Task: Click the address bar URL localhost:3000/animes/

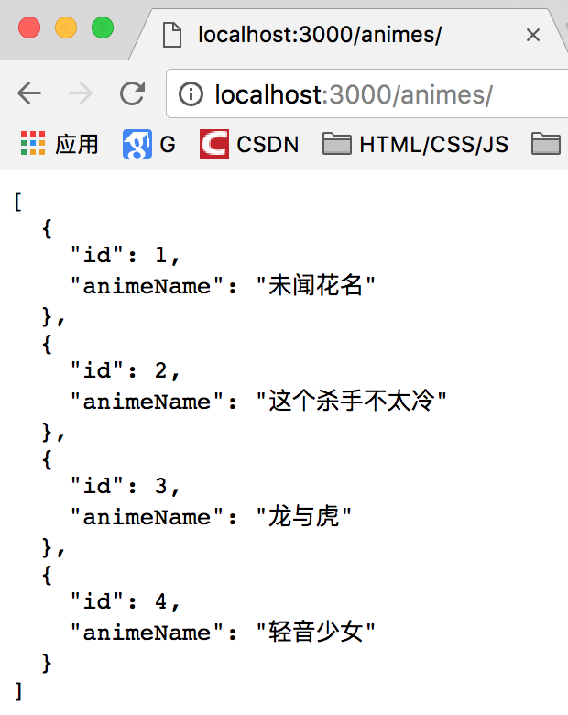Action: (x=354, y=94)
